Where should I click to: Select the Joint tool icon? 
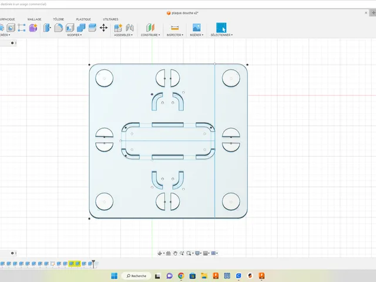(x=129, y=28)
